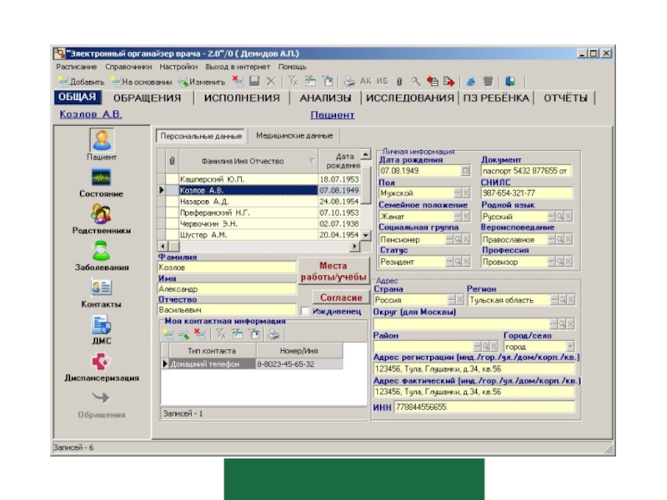Click the Места работы/учёбы button
The width and height of the screenshot is (667, 500).
pos(333,271)
